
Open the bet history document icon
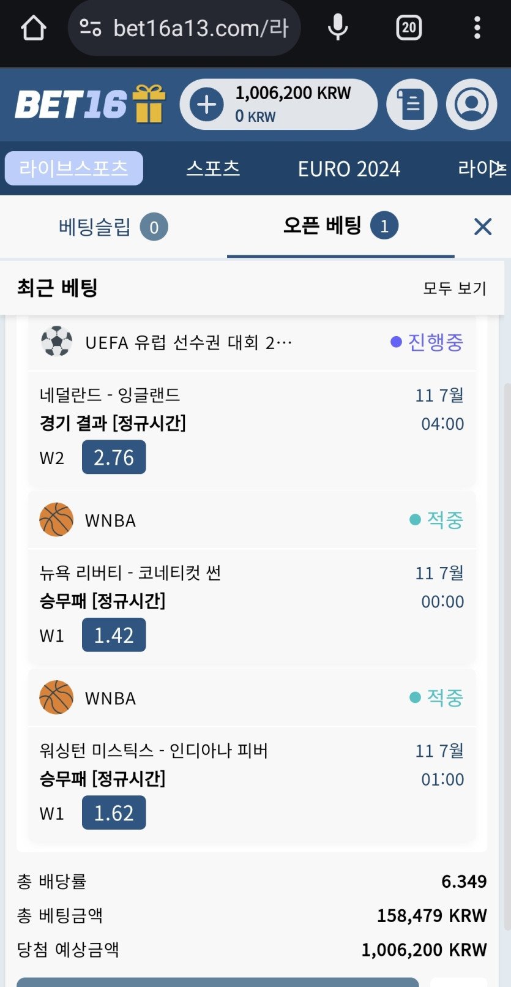click(412, 104)
